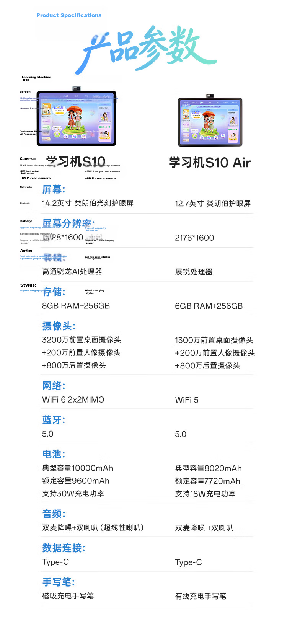This screenshot has width=287, height=626.
Task: Click the '2176*1600' resolution value
Action: coord(194,238)
